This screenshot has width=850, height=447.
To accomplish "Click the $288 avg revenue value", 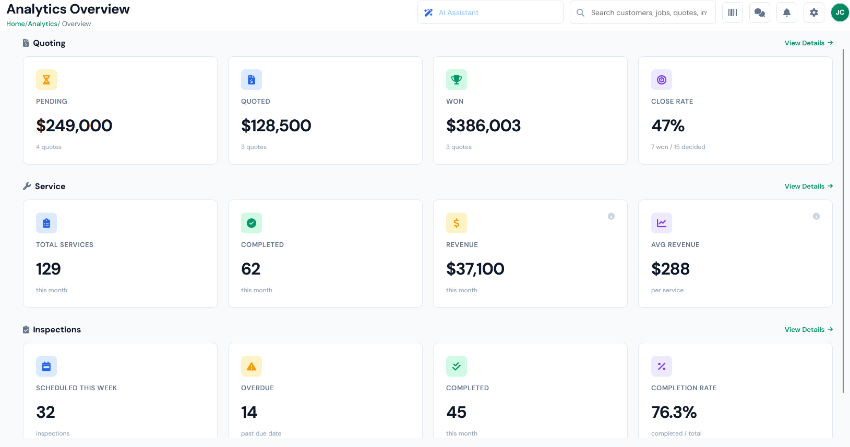I will (671, 269).
